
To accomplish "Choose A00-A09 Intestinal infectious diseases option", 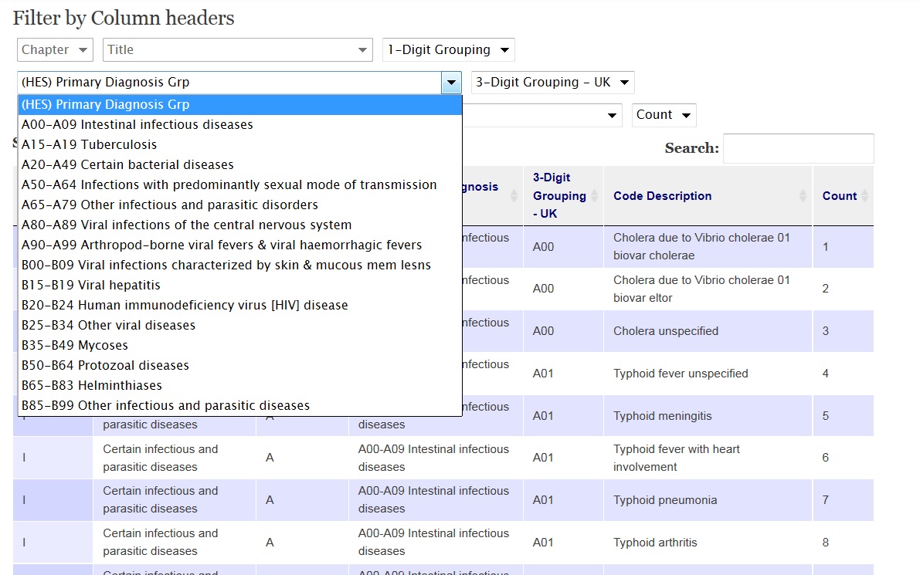I will coord(137,124).
